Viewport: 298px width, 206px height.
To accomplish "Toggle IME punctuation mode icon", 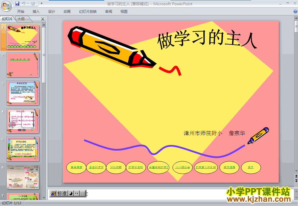I will pyautogui.click(x=76, y=193).
